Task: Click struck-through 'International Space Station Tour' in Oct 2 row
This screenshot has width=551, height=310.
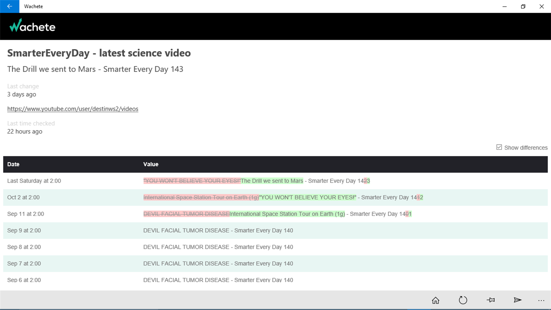Action: pos(201,197)
